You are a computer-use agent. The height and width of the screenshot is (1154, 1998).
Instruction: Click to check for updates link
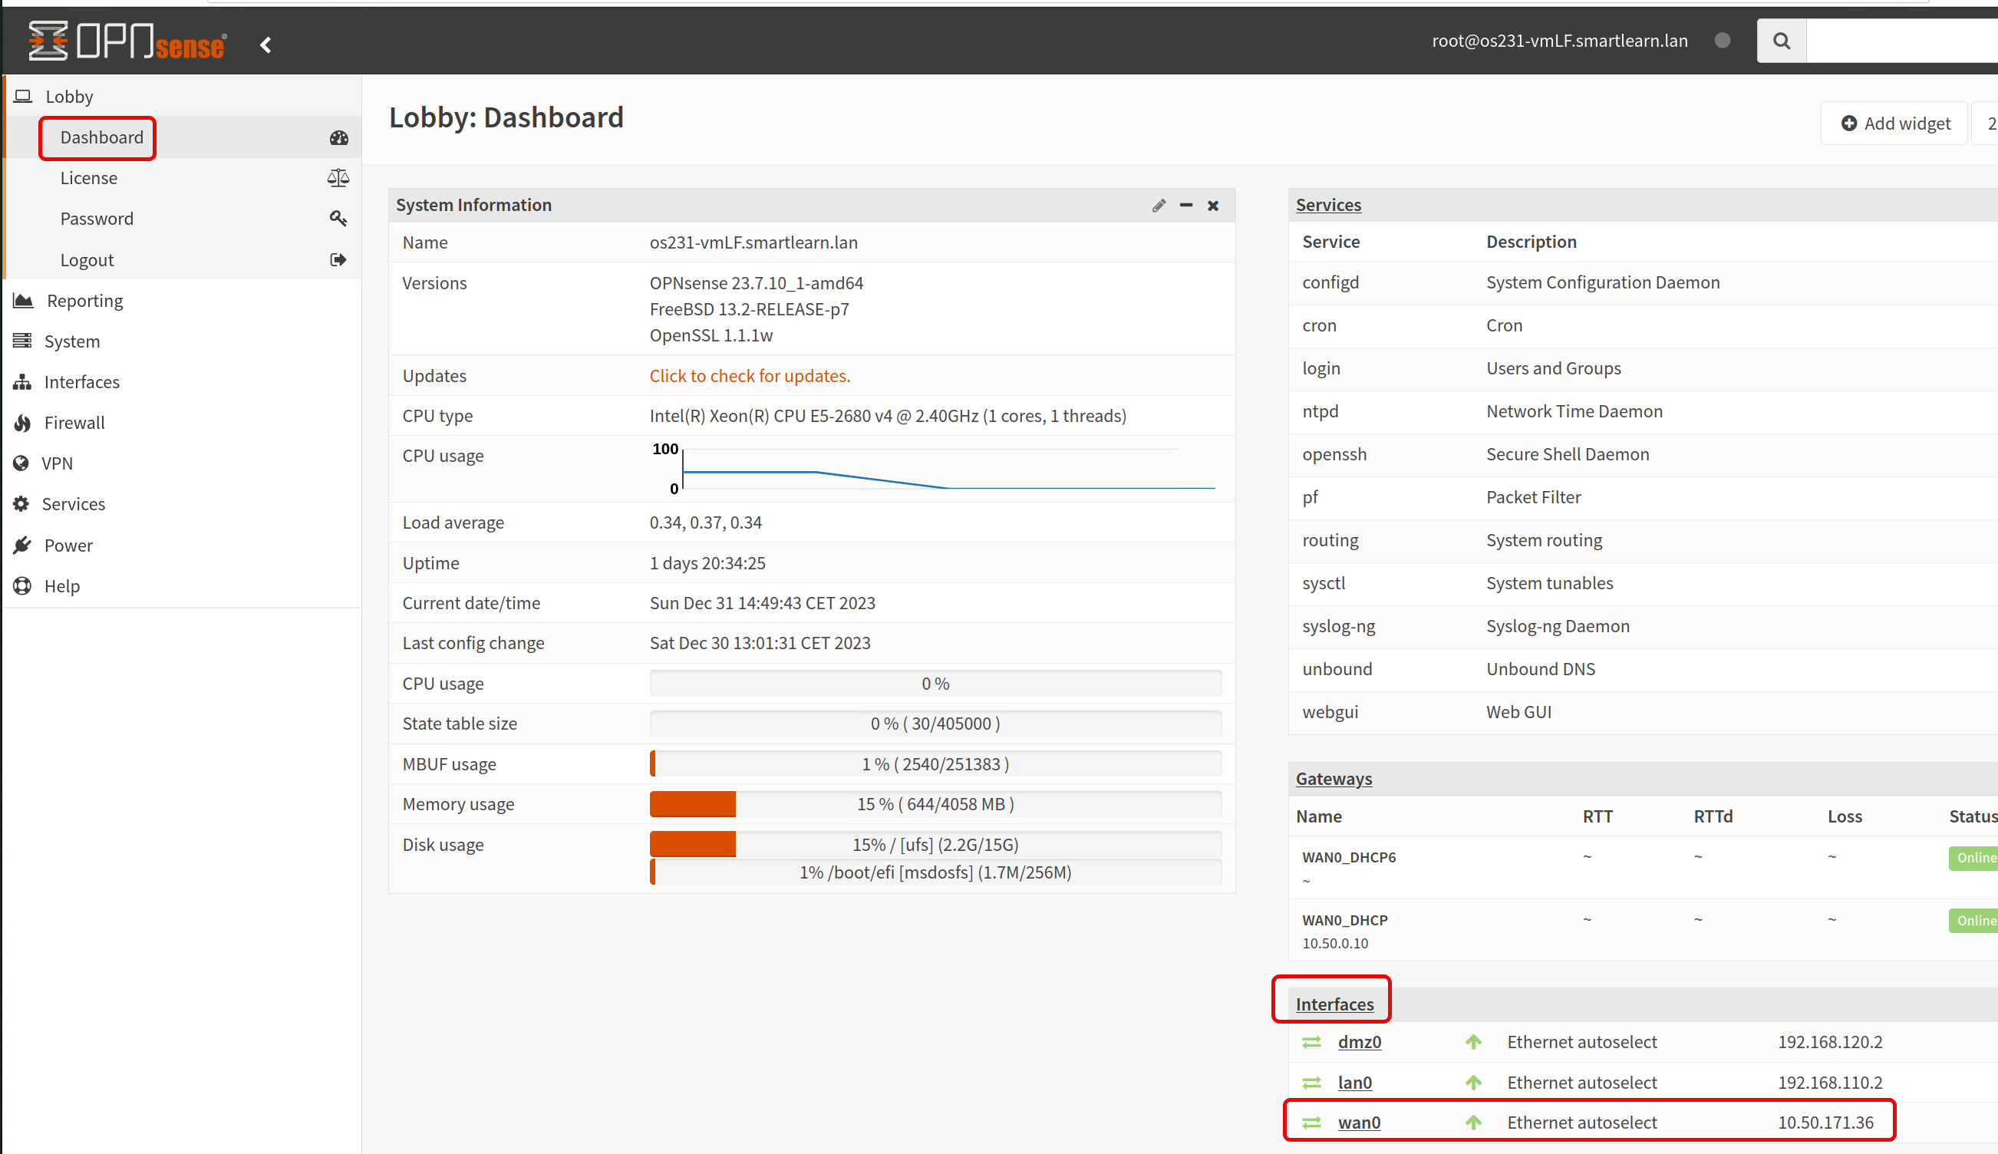[x=749, y=376]
